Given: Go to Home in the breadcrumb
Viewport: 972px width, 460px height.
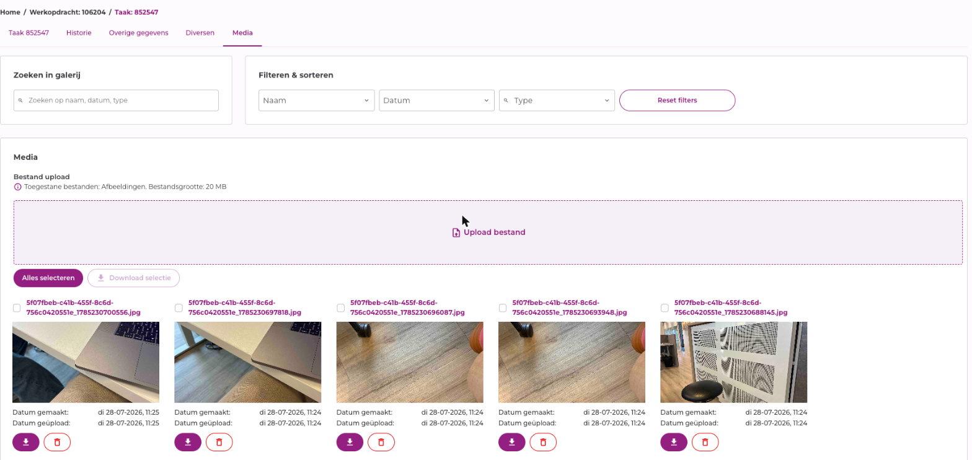Looking at the screenshot, I should (10, 12).
